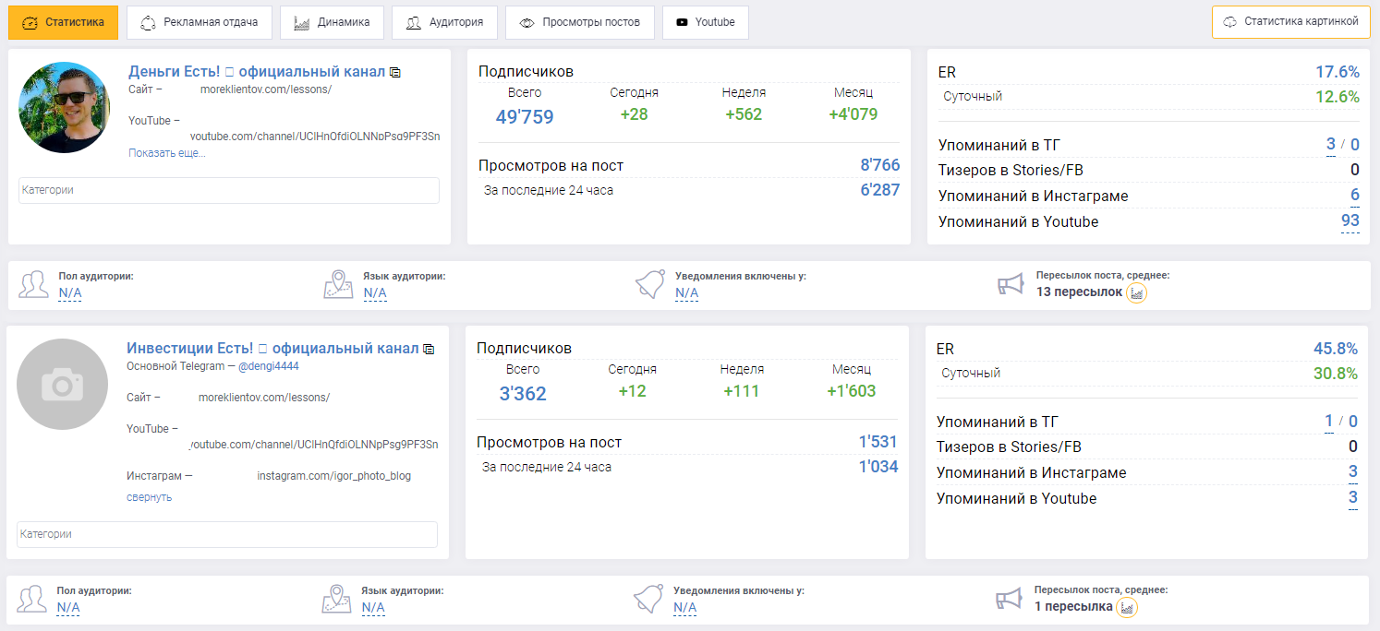Go to the Динамика tab
The width and height of the screenshot is (1380, 631).
coord(332,22)
